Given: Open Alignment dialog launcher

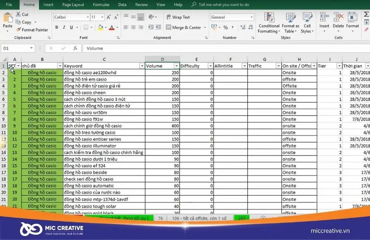Looking at the screenshot, I should [x=206, y=38].
